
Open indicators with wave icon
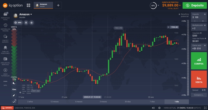(x=14, y=101)
